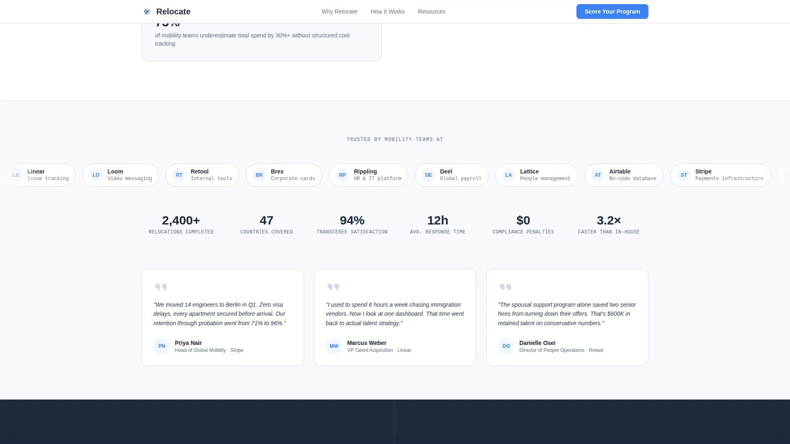Click the quote mark icon in Marcus Weber's card
Viewport: 790px width, 444px height.
[x=333, y=287]
